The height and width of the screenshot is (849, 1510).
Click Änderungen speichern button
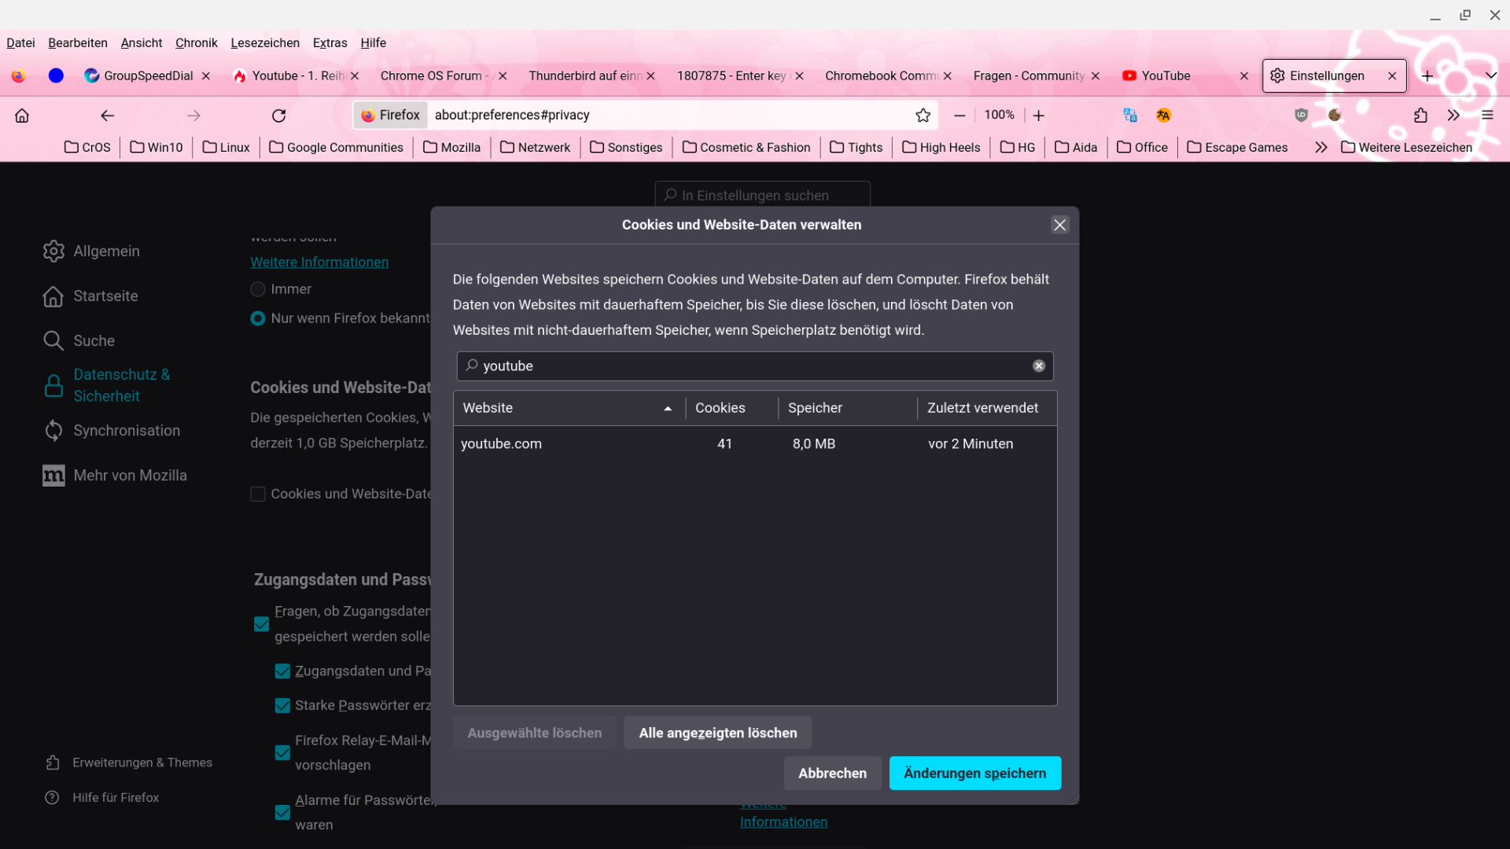974,774
